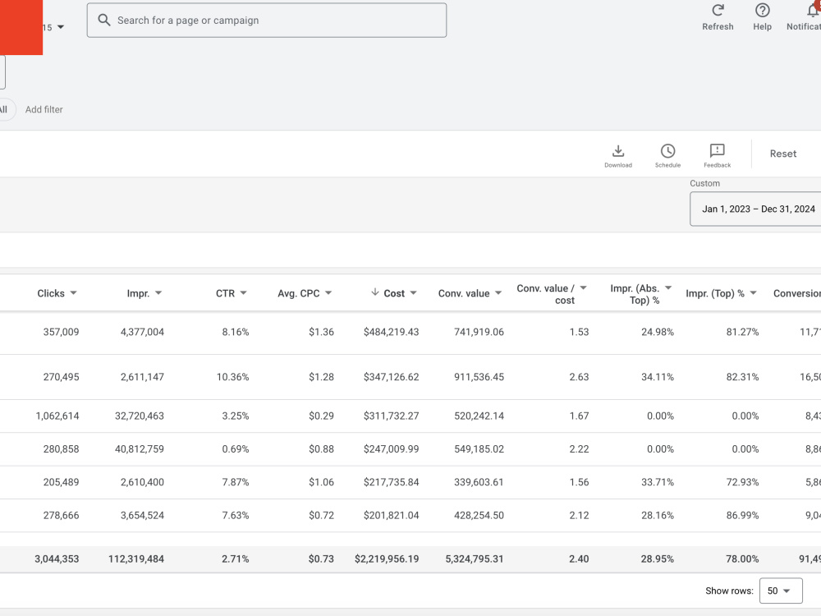Open the Impr. column dropdown arrow
821x616 pixels.
tap(158, 293)
